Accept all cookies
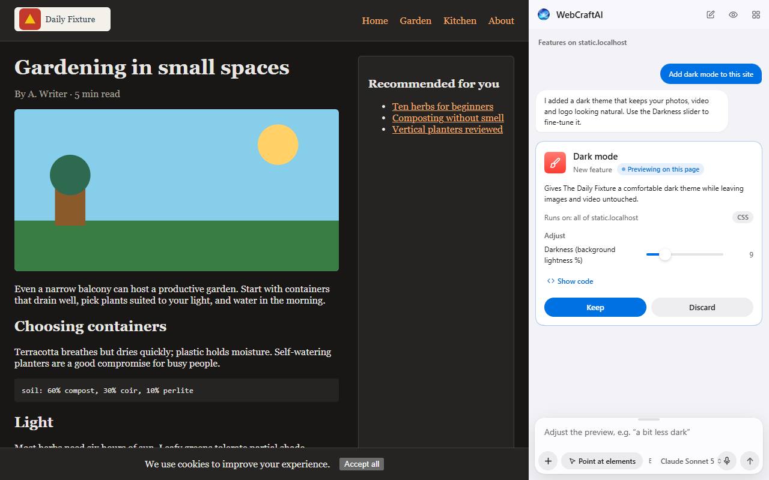 (362, 464)
